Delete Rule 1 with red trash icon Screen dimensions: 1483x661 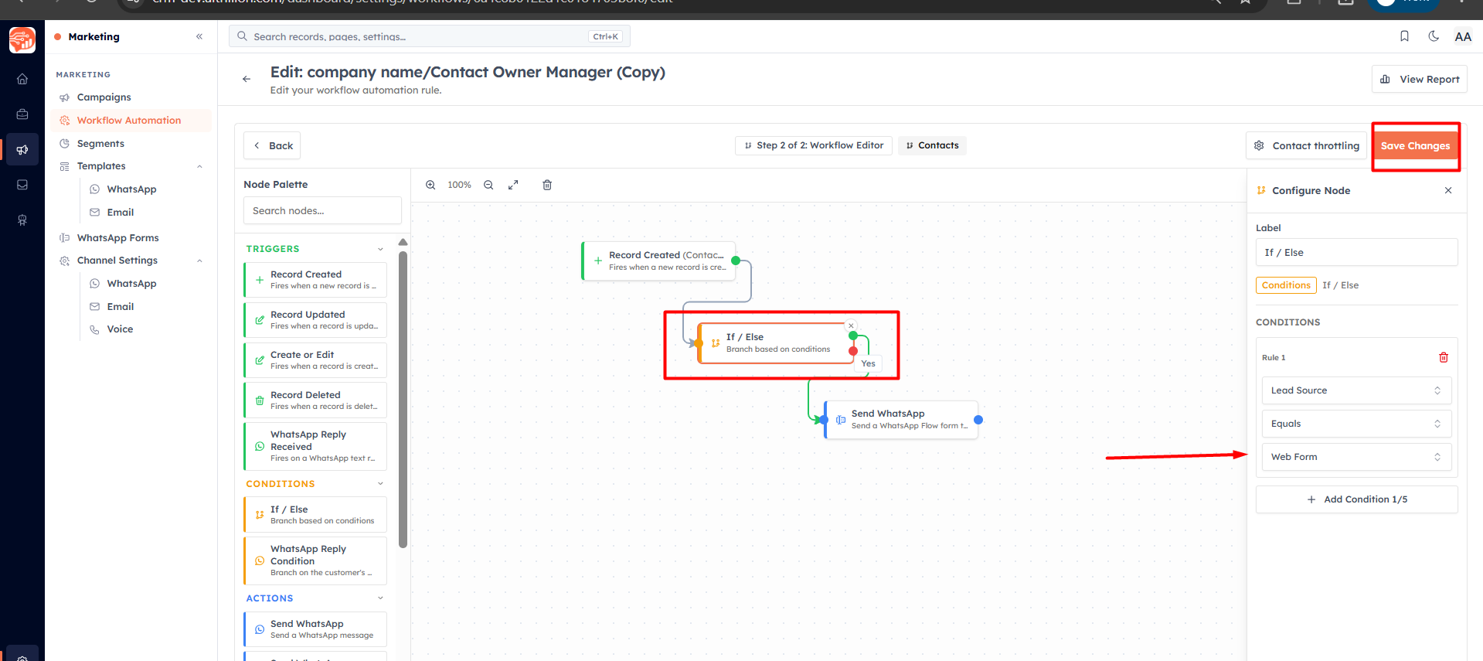(x=1443, y=357)
